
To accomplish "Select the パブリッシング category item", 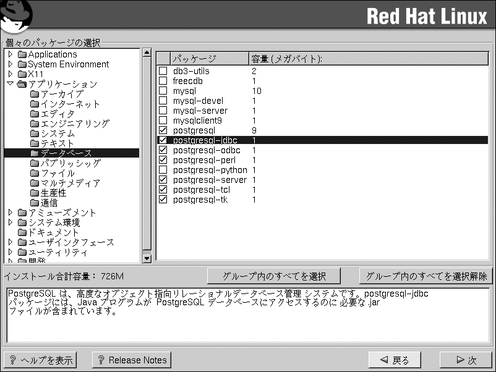I will [x=71, y=163].
